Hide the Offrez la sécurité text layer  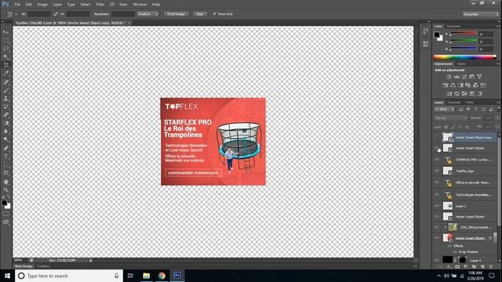tap(437, 183)
